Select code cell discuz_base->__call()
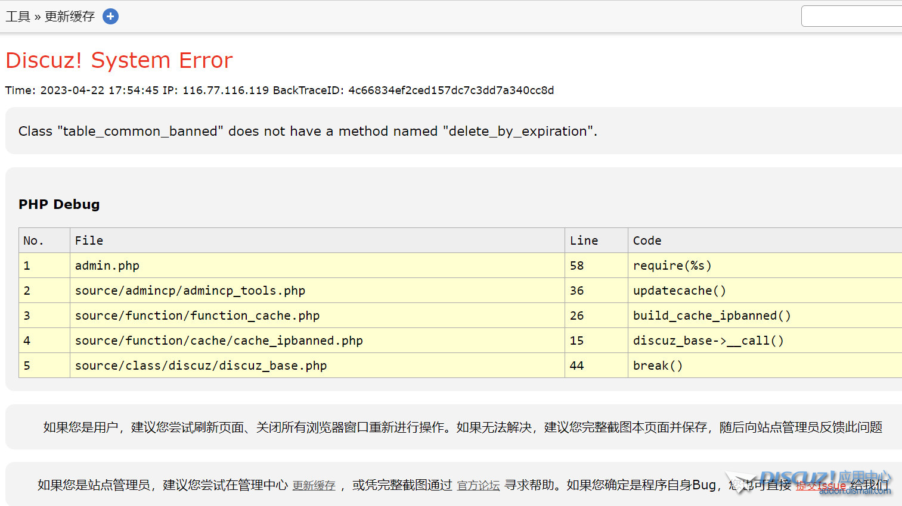Viewport: 902px width, 506px height. (765, 341)
